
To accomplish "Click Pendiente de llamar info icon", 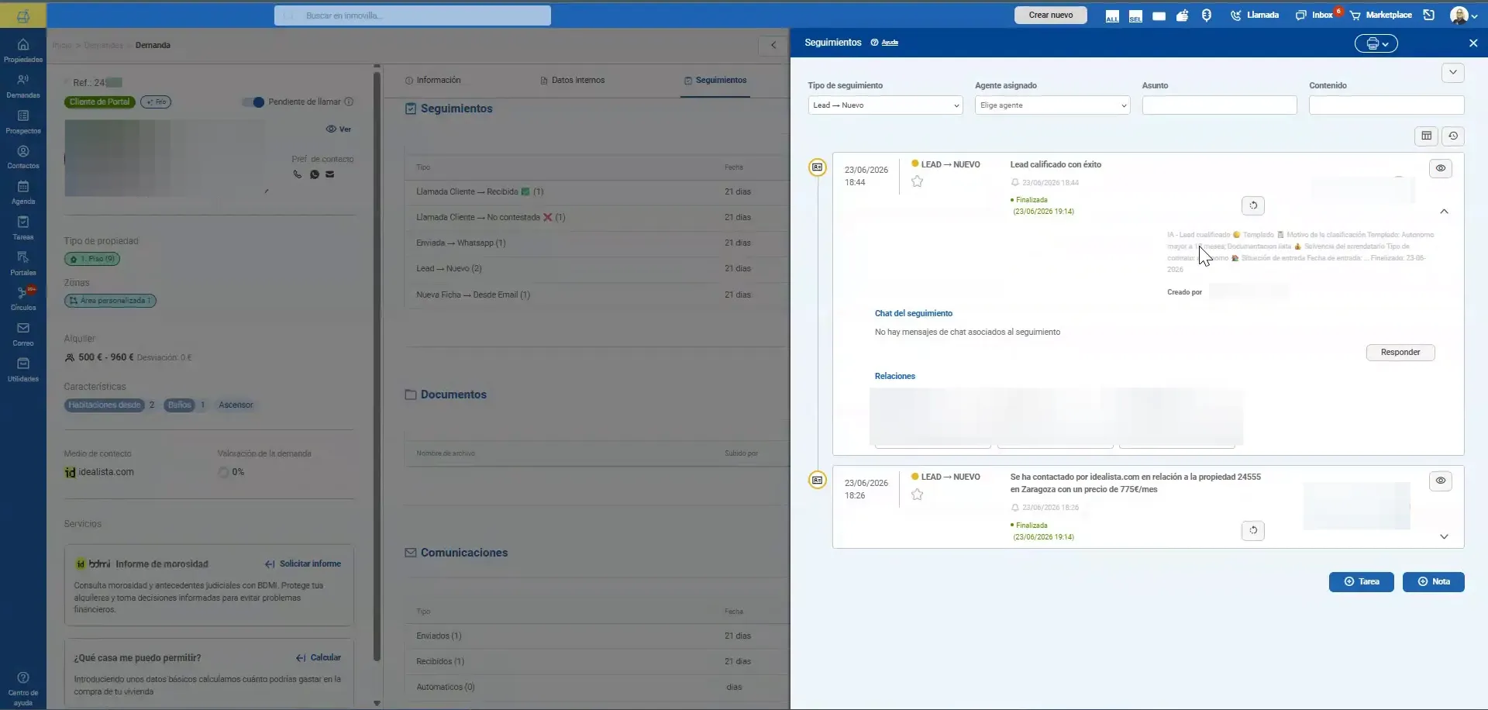I will pyautogui.click(x=349, y=102).
